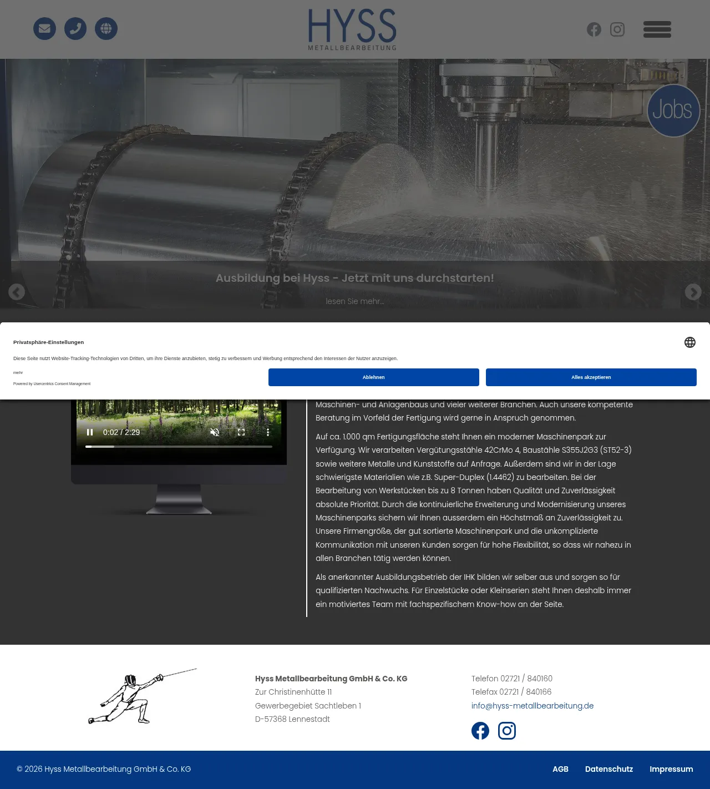Change consent language via globe icon
Screen dimensions: 710x789
pyautogui.click(x=689, y=342)
